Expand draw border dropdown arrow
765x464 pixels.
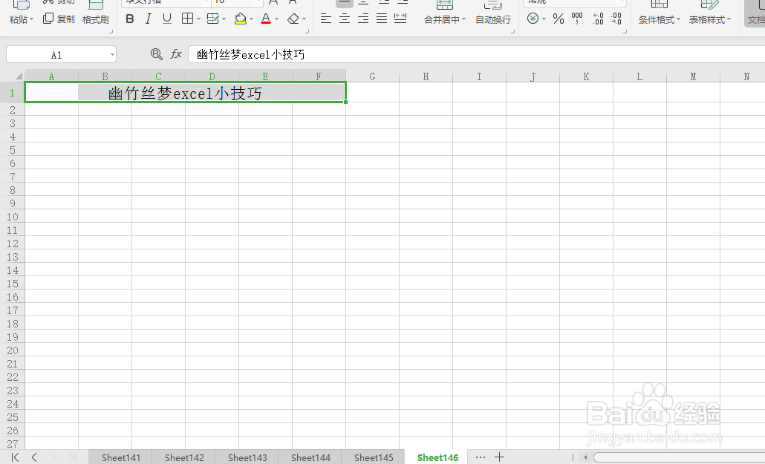coord(224,19)
